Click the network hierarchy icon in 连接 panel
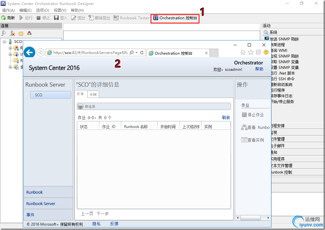Screen dimensions: 325x230 29,33
